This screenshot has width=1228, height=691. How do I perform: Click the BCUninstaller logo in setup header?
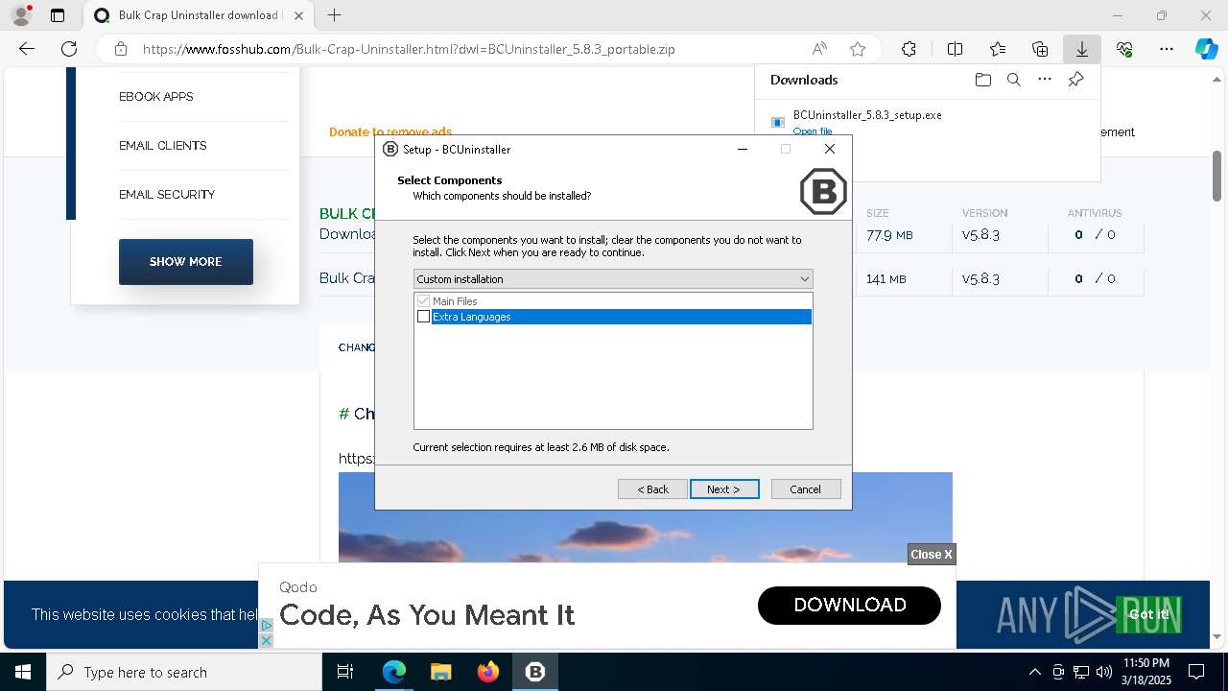(823, 191)
